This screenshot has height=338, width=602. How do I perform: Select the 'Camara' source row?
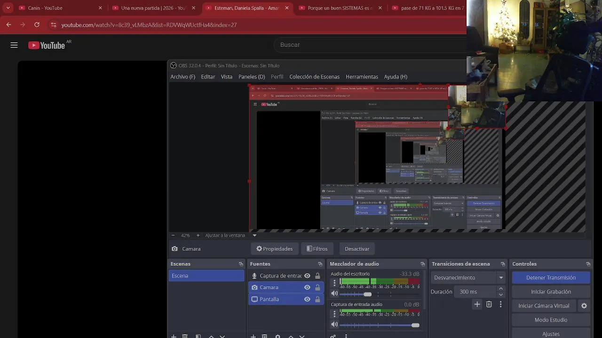click(286, 287)
